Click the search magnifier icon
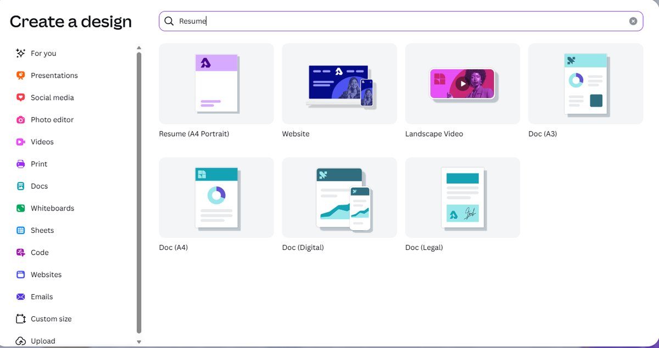The width and height of the screenshot is (659, 348). point(169,21)
